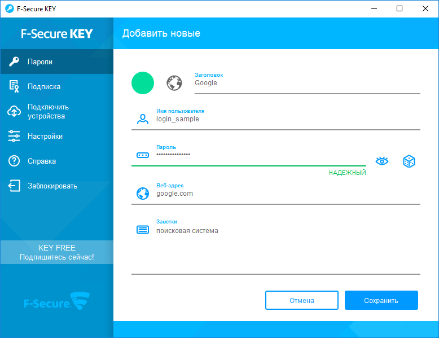Click the Заблокировать lock-out icon
This screenshot has width=439, height=338.
[14, 186]
